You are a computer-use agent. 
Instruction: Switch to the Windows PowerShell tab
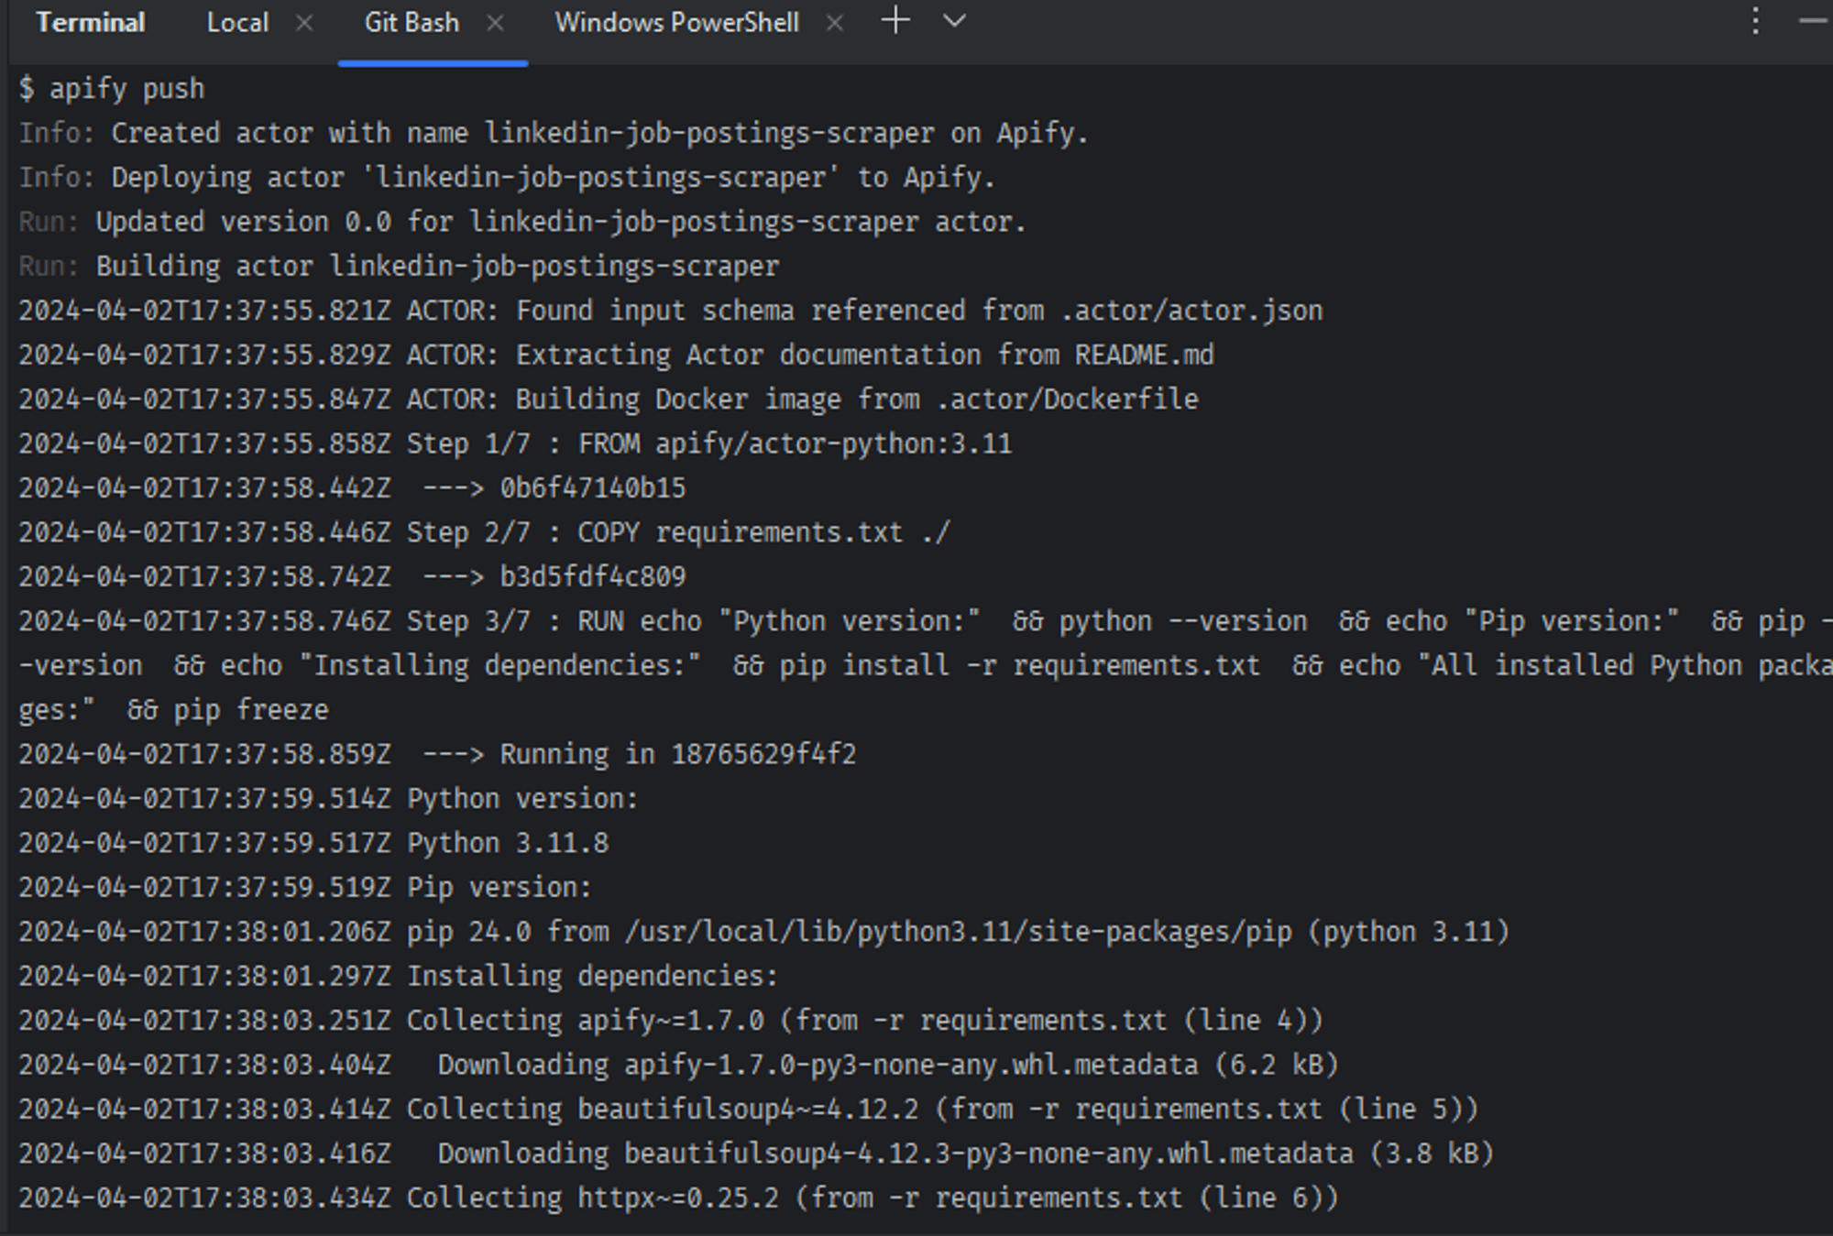pos(675,24)
